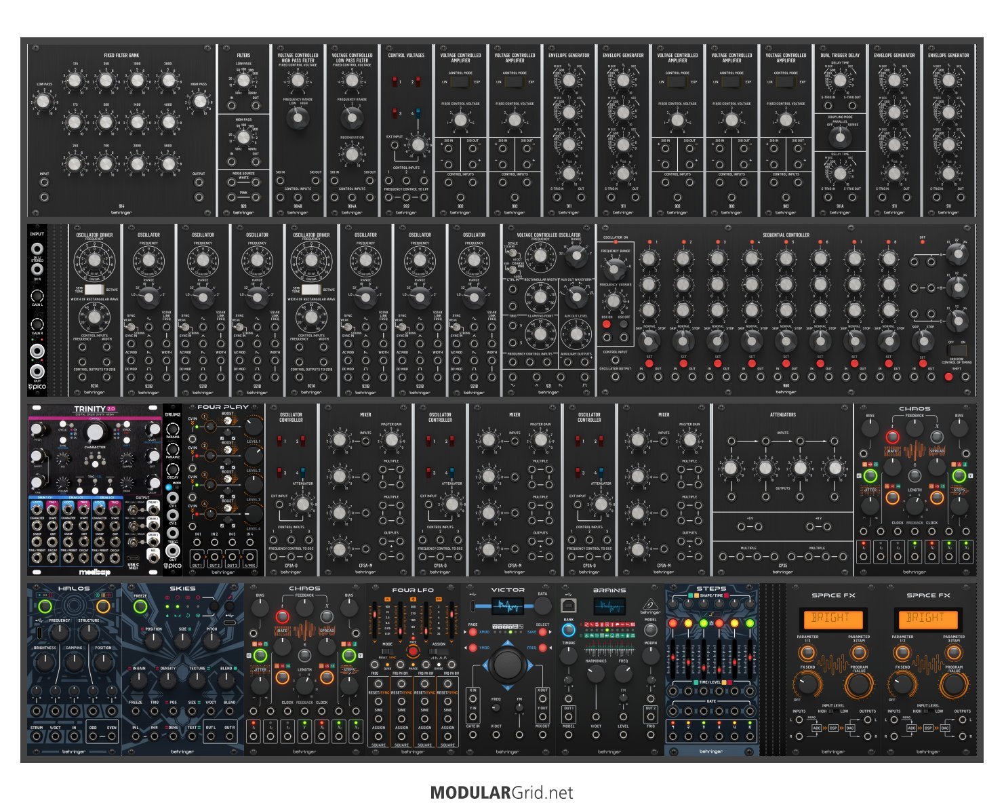Click the Brains Harmonics knob

point(595,673)
